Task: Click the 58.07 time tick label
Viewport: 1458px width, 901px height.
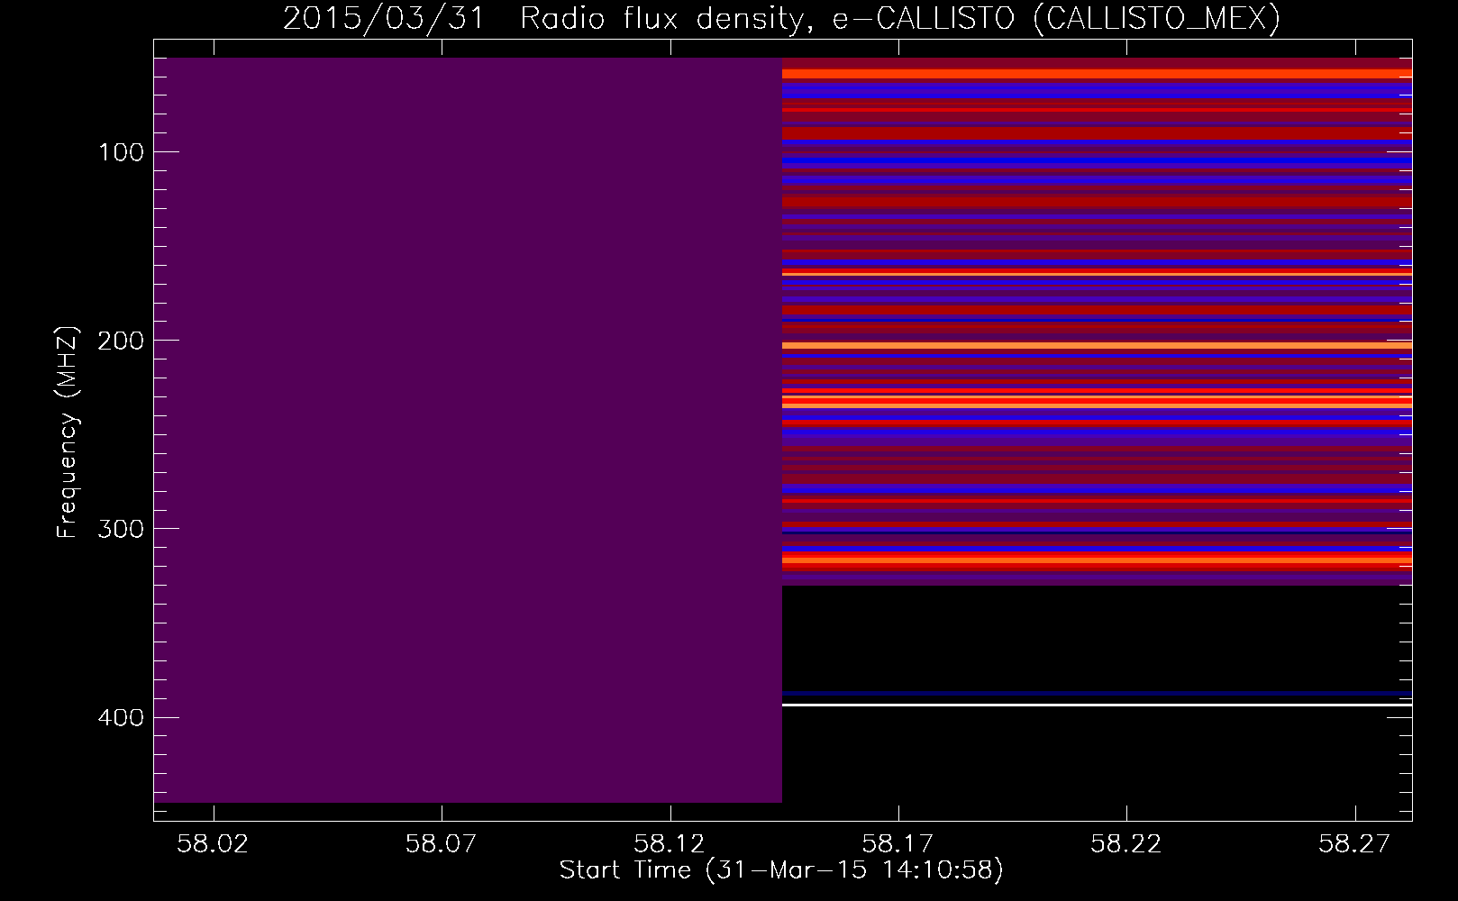Action: point(441,844)
